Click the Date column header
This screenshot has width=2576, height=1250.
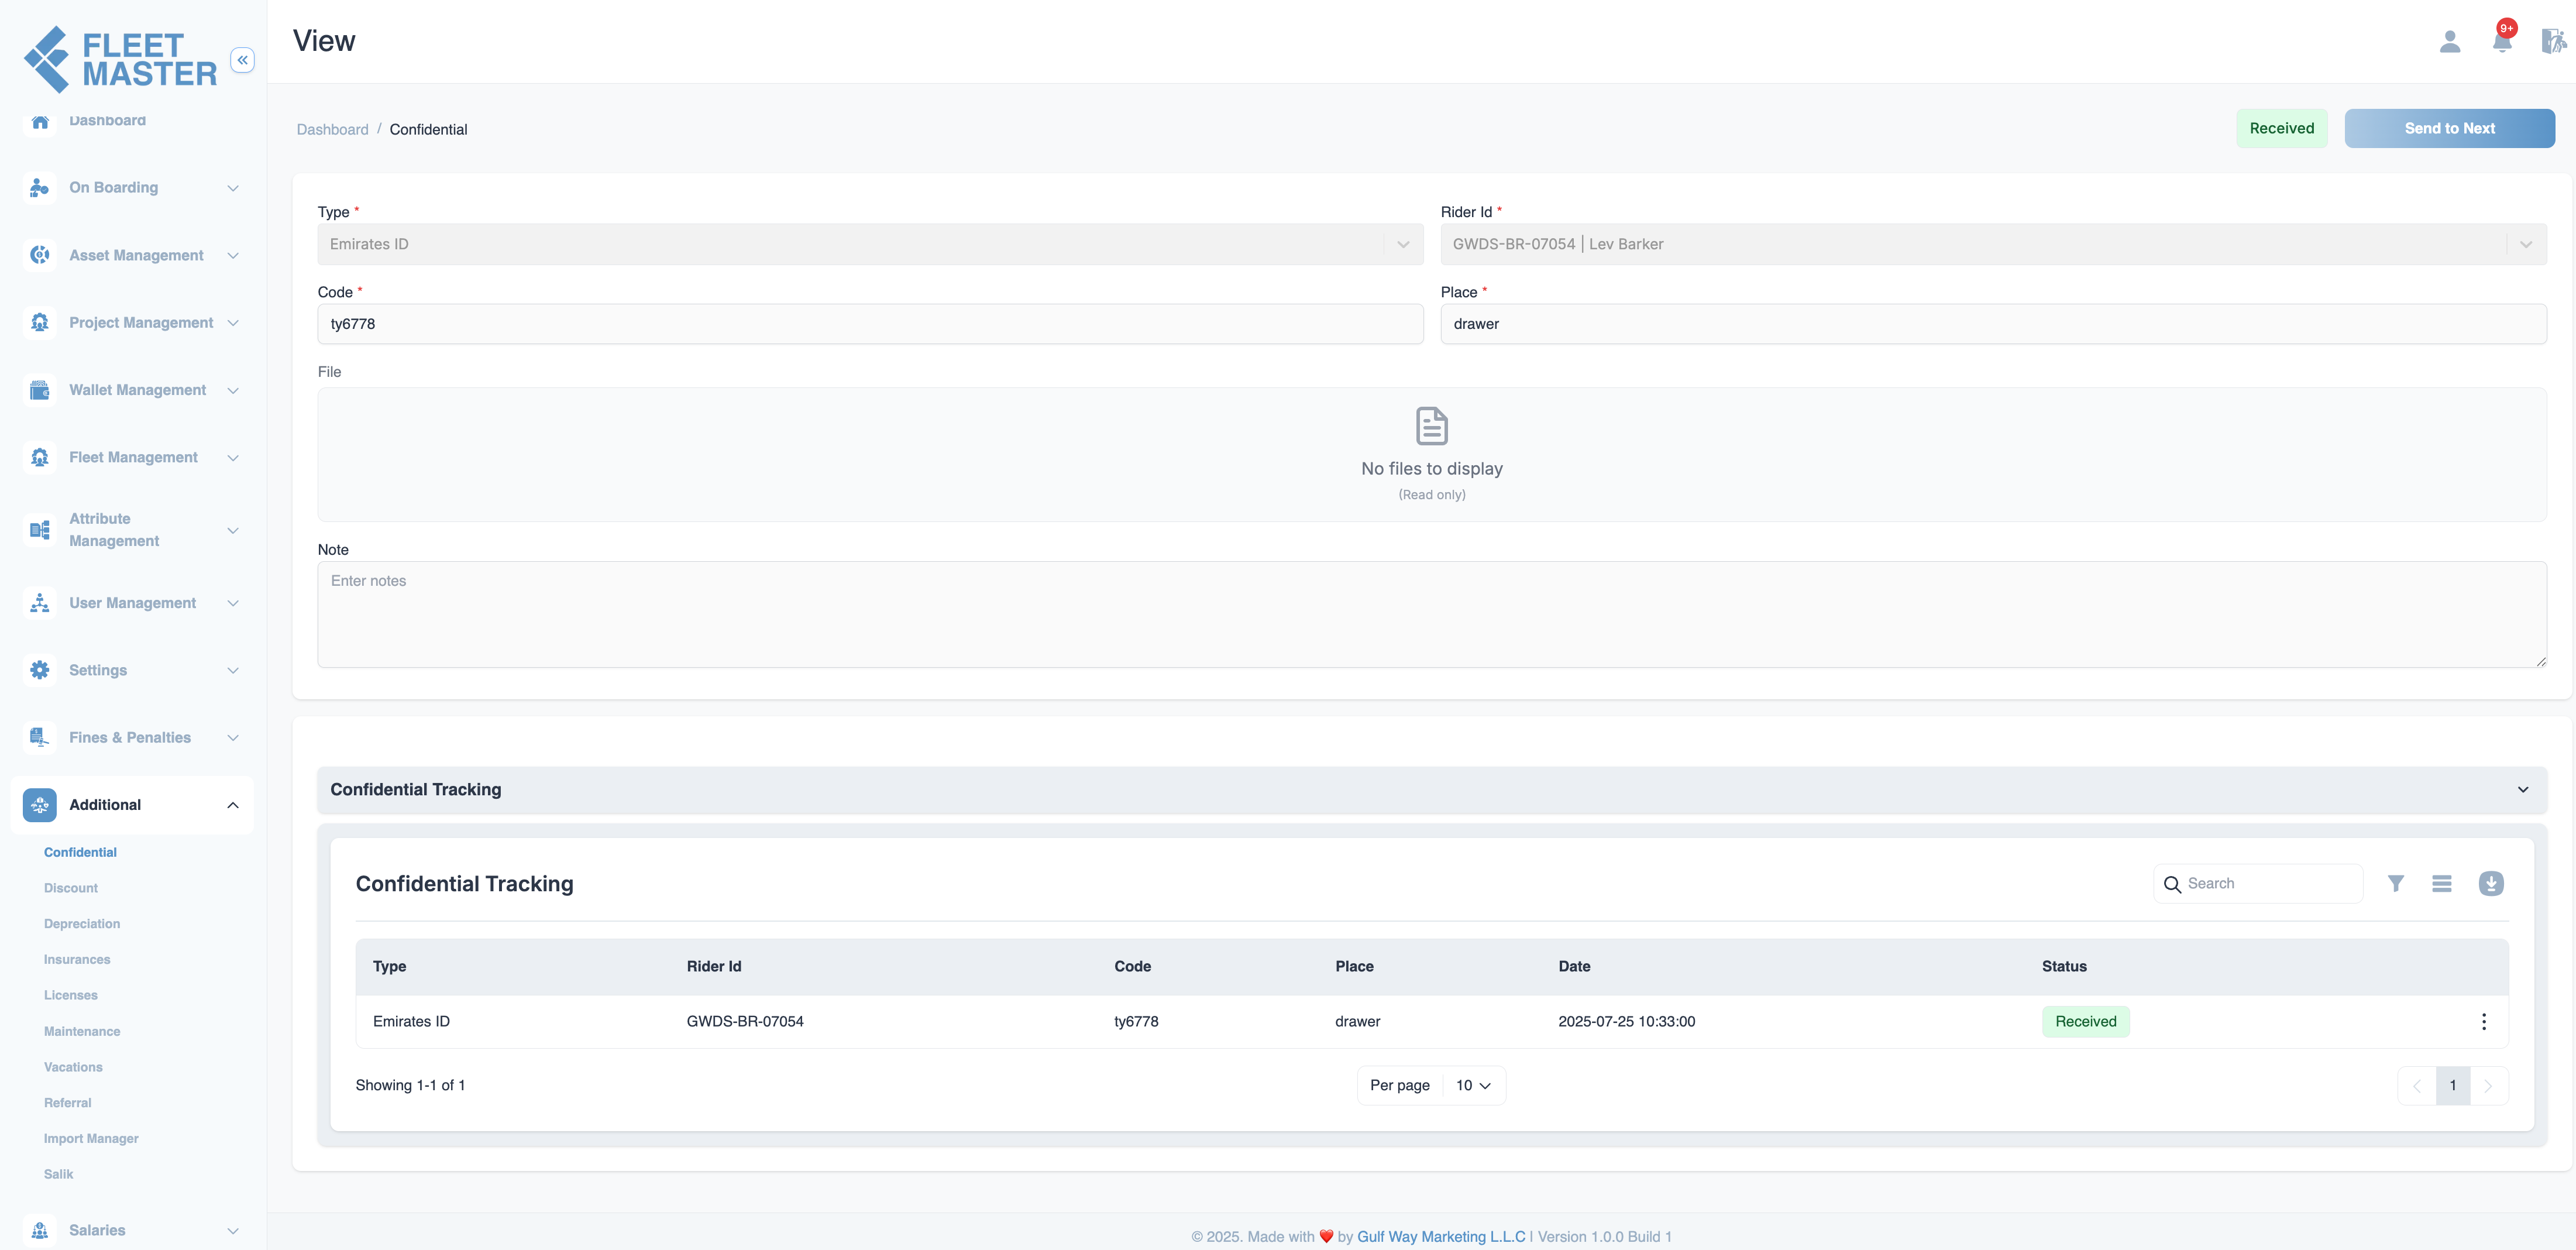[1574, 966]
